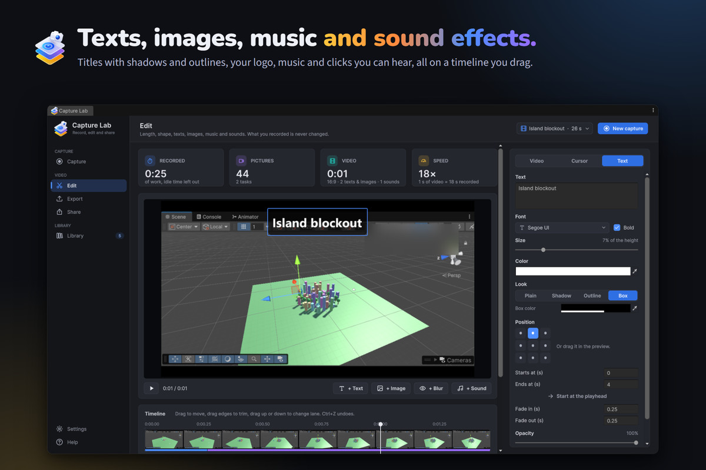This screenshot has width=706, height=470.
Task: Open the white text Color swatch
Action: pyautogui.click(x=573, y=271)
